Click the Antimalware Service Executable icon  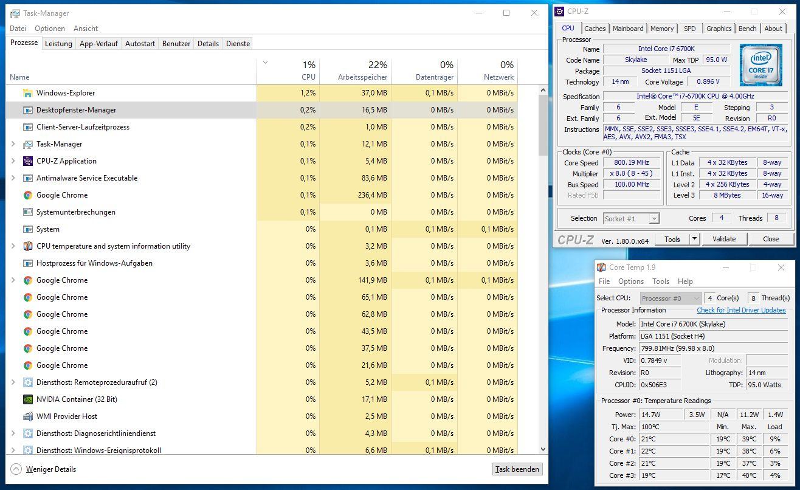pos(27,178)
